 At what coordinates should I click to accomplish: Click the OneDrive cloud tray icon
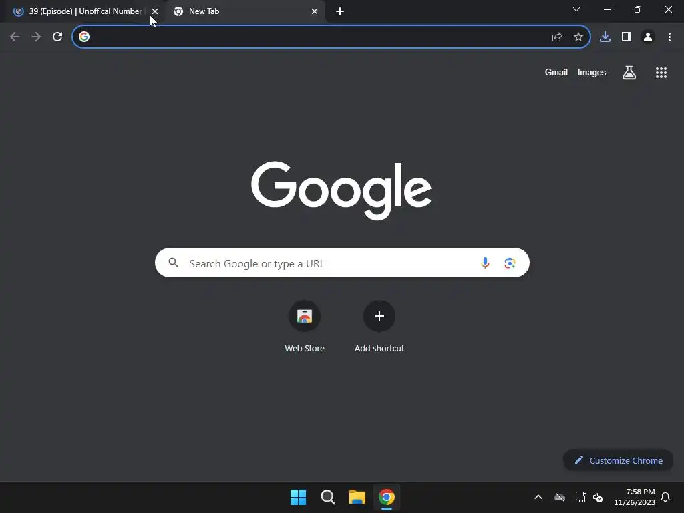(x=560, y=497)
